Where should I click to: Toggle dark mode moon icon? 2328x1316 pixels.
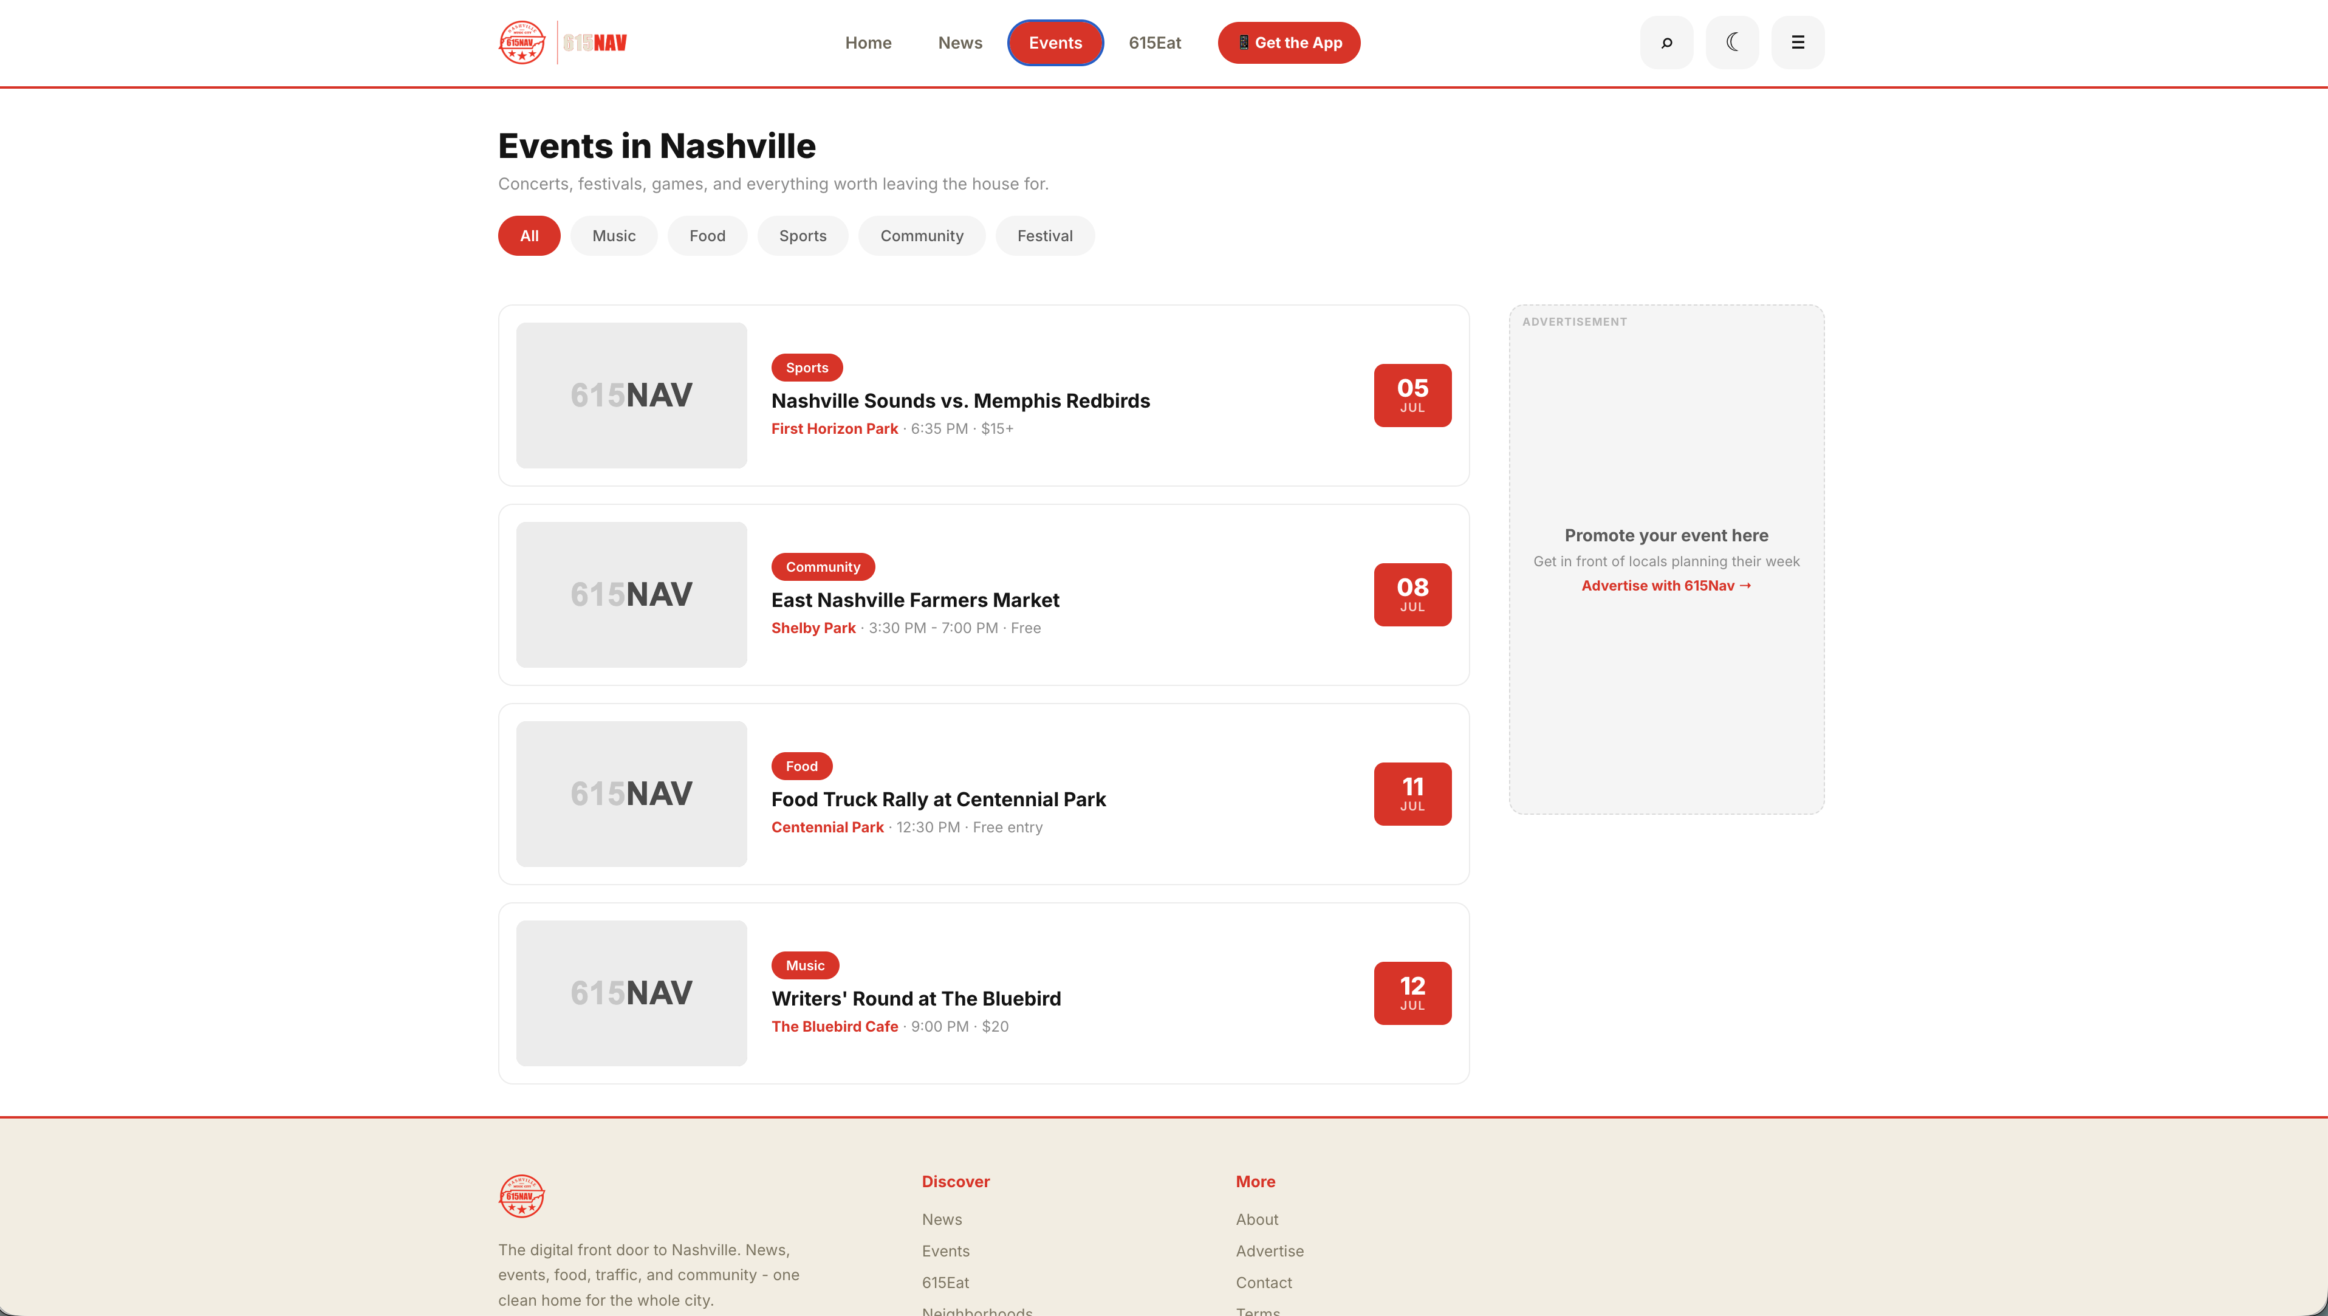(x=1733, y=43)
